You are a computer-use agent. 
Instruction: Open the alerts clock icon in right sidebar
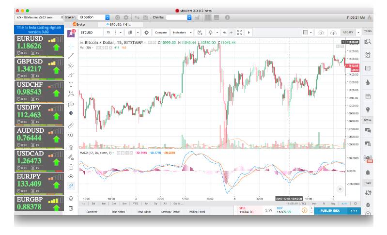368,55
